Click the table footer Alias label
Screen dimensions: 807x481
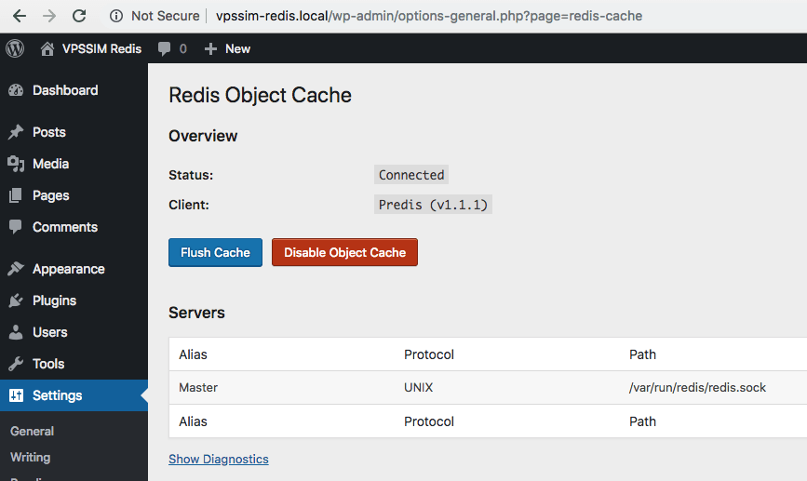pos(193,421)
